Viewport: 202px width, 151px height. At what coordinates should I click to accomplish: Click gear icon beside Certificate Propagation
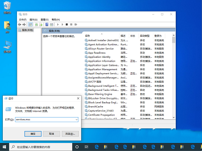click(86, 115)
